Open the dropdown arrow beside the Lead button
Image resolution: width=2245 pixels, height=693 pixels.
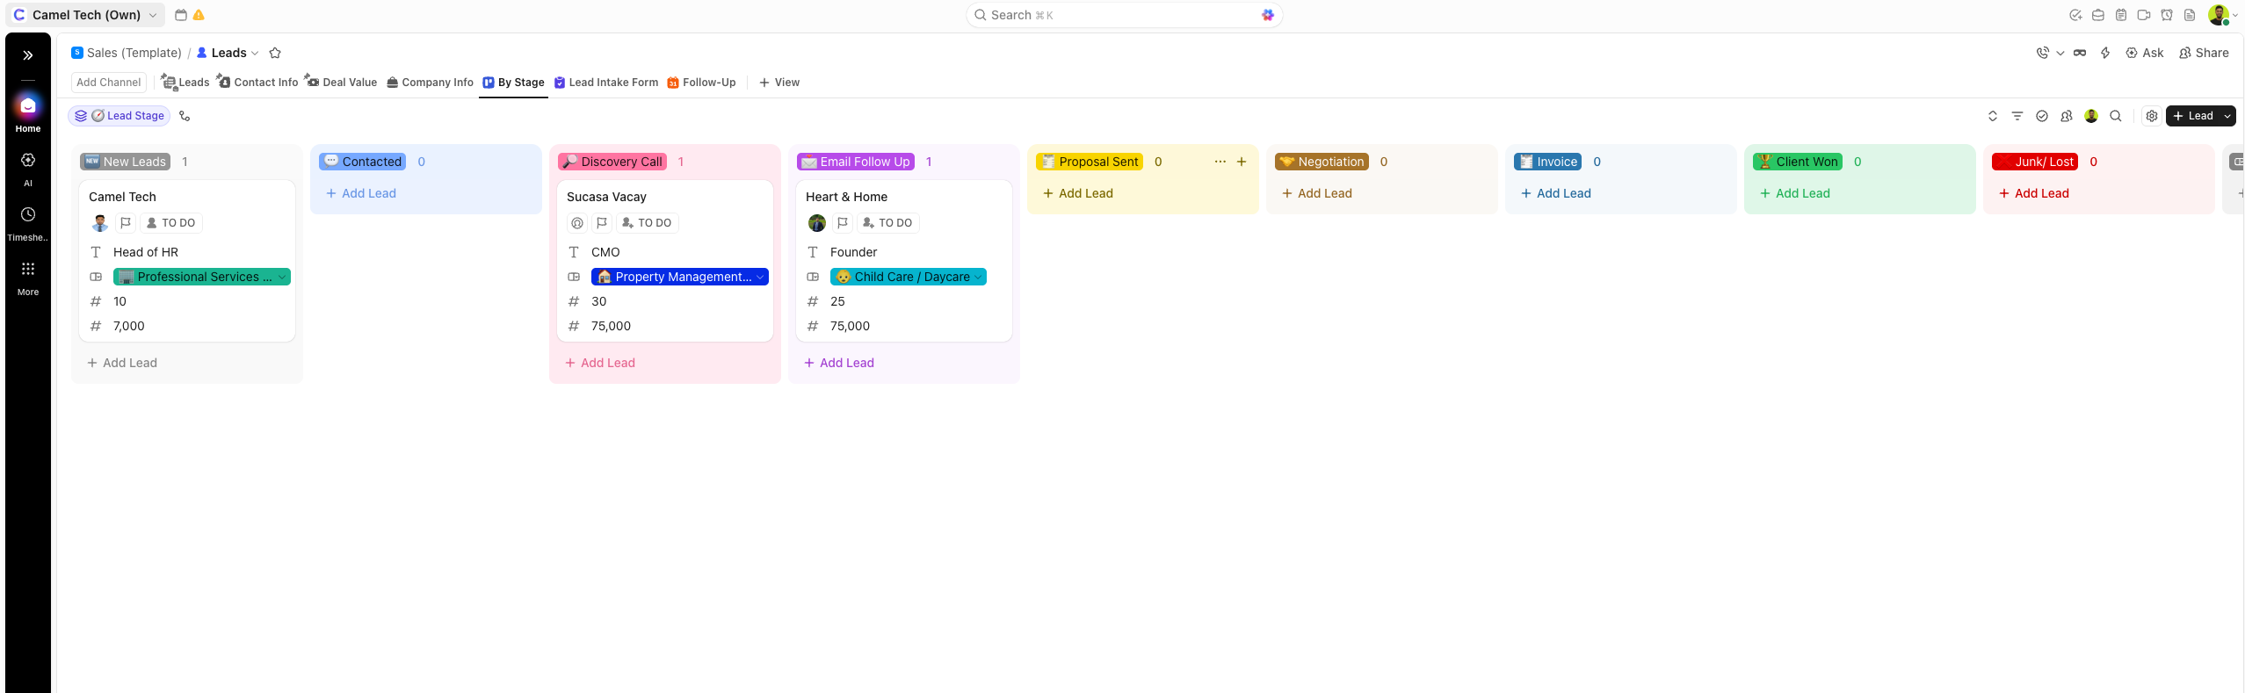coord(2227,116)
